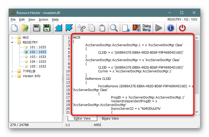The height and width of the screenshot is (137, 209).
Task: Expand the TYPELIB tree node
Action: point(12,71)
